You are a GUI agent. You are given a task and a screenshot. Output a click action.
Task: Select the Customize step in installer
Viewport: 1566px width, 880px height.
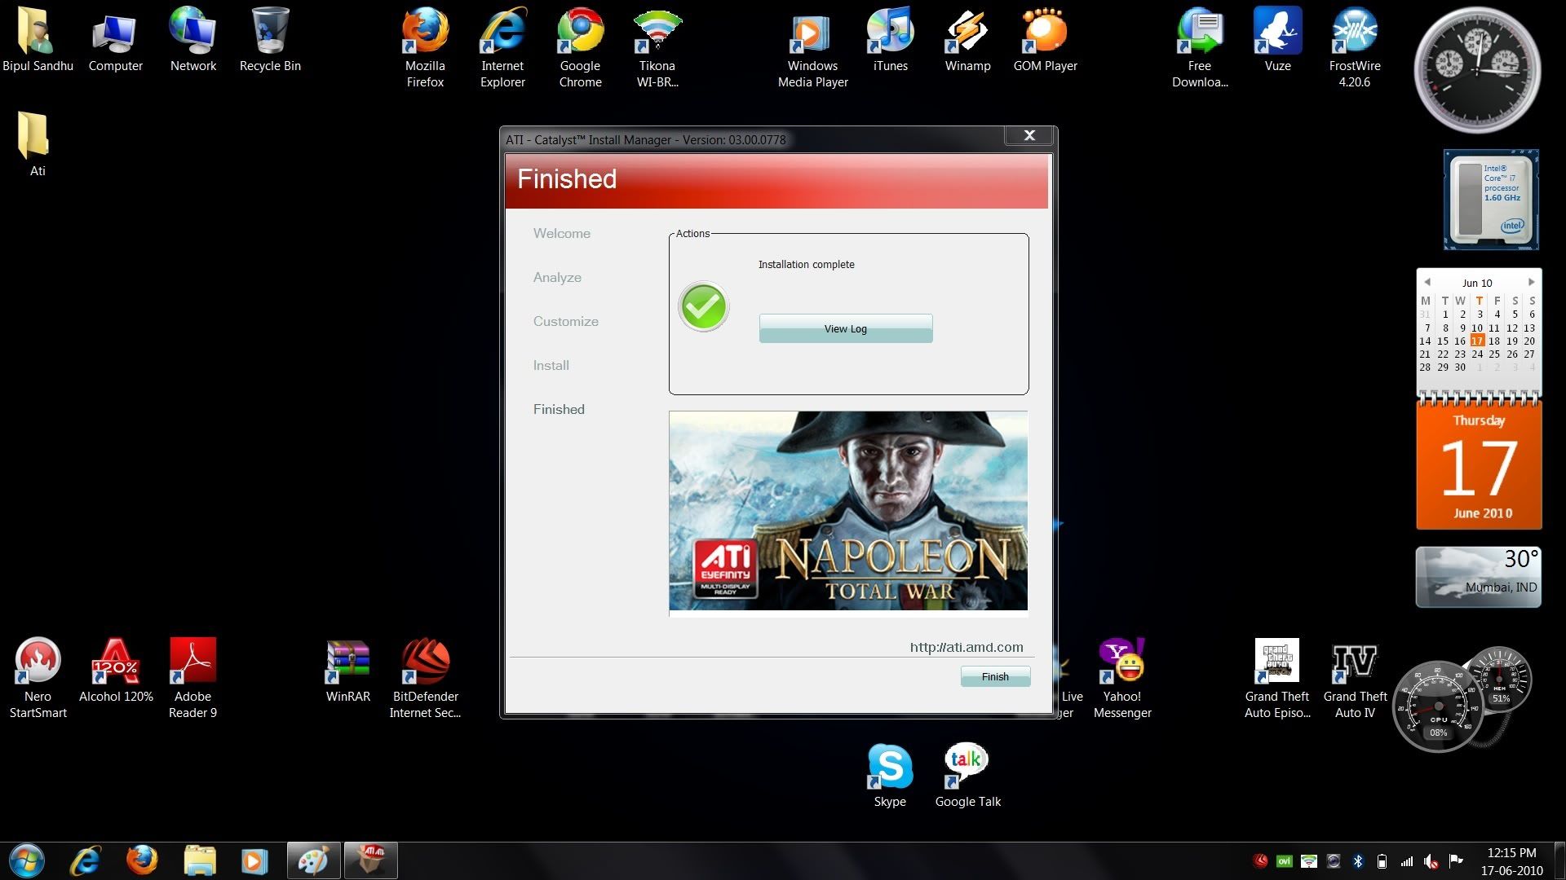coord(566,321)
